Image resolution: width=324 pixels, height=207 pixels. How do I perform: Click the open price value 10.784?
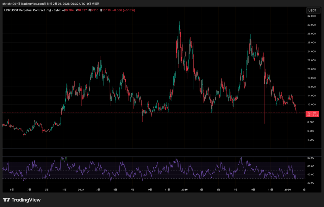71,10
